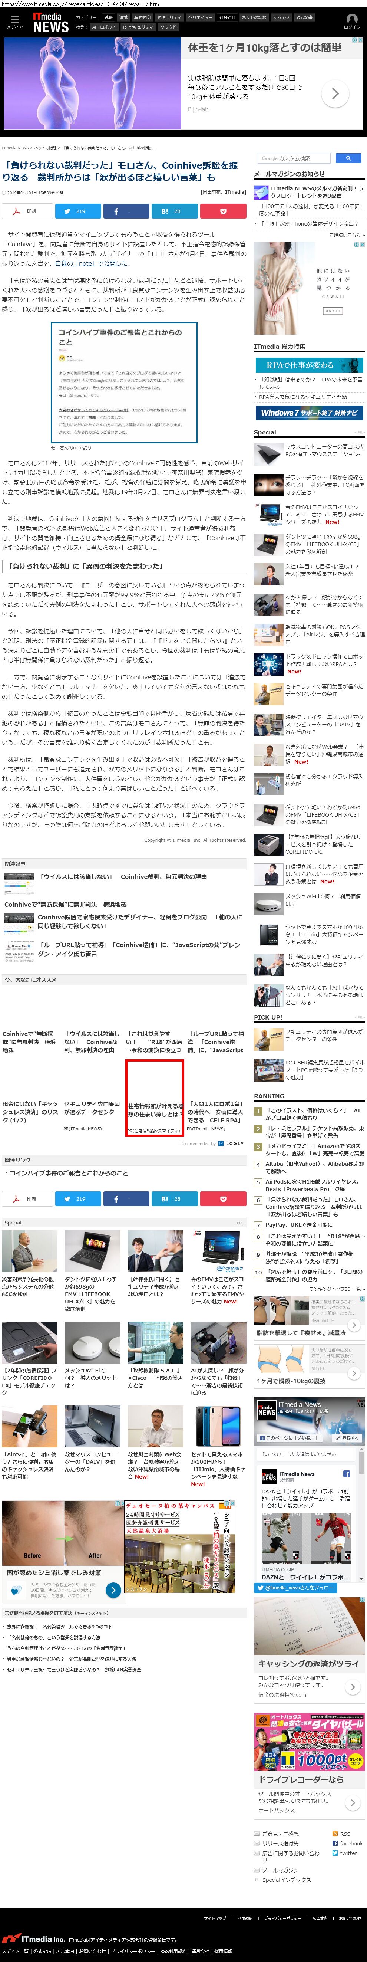Click the top print button
Screen dimensions: 367x1962
coord(27,211)
